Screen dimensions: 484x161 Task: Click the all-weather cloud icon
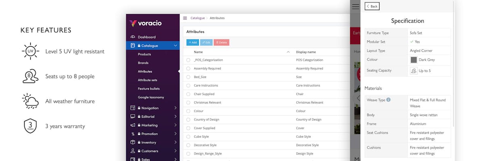pos(30,101)
